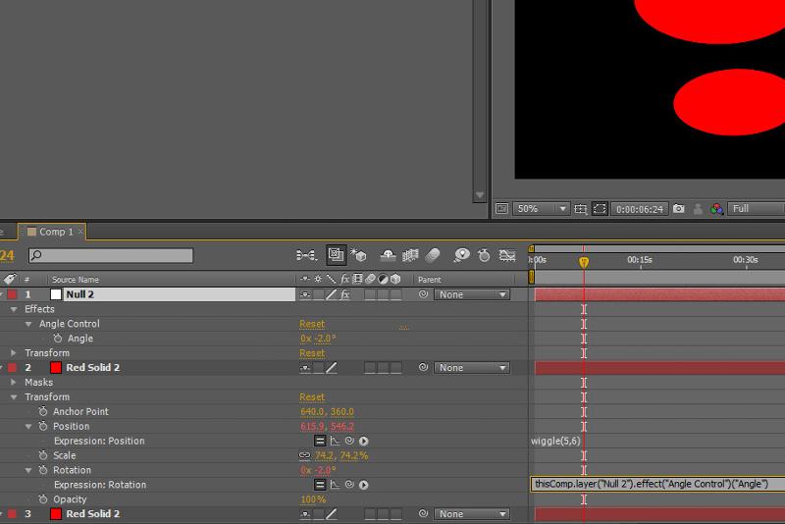Open the Parent dropdown for layer 2
The image size is (785, 524).
472,368
